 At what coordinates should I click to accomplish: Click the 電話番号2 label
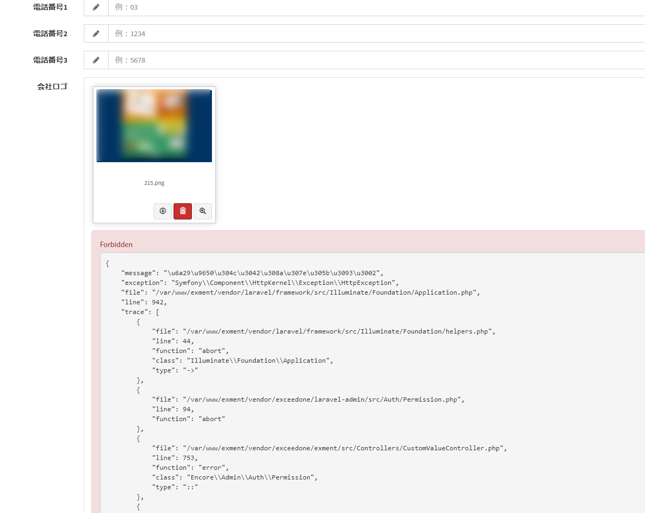[x=50, y=34]
